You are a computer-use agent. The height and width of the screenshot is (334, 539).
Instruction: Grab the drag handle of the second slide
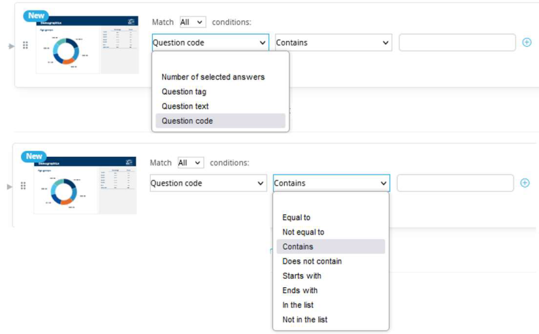pyautogui.click(x=23, y=186)
